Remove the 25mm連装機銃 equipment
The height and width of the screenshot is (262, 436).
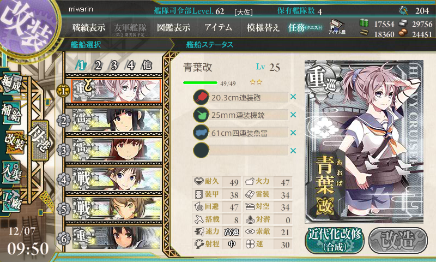coord(293,115)
